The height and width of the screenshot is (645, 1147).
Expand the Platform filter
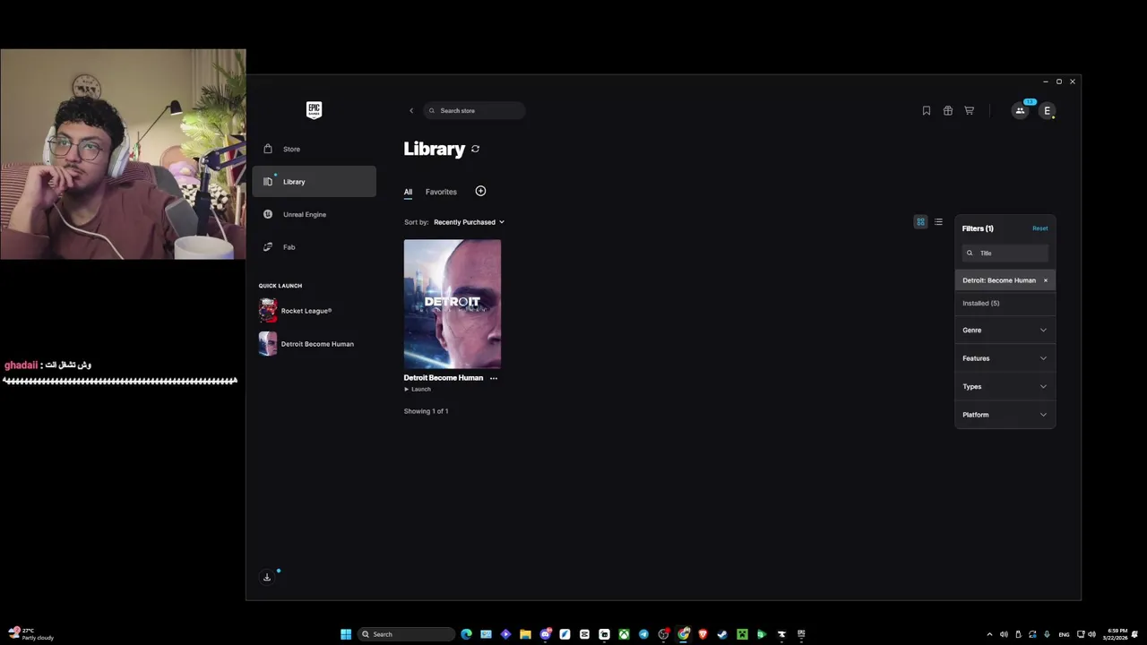pos(1005,415)
